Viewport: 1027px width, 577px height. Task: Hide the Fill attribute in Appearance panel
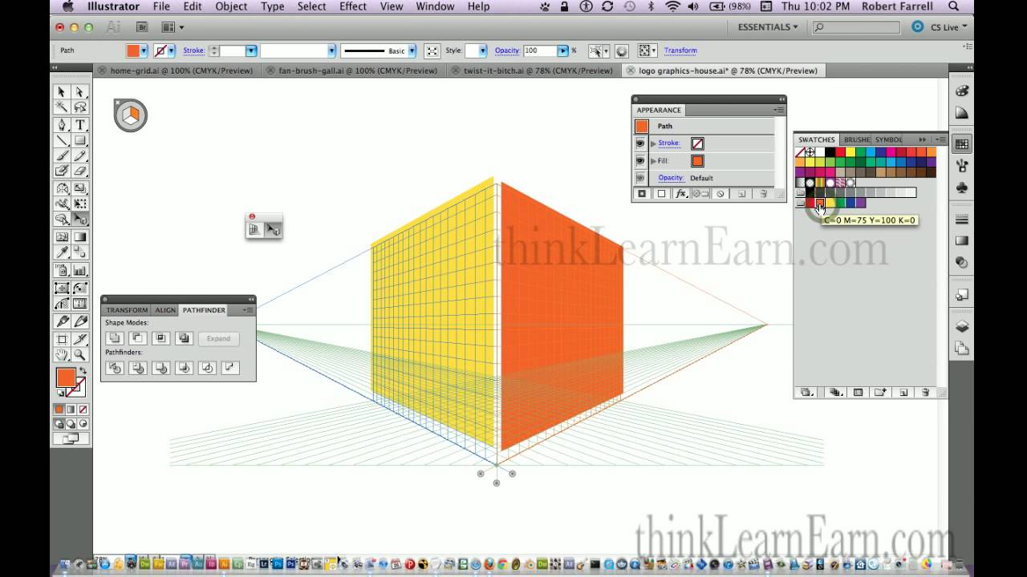(x=640, y=161)
